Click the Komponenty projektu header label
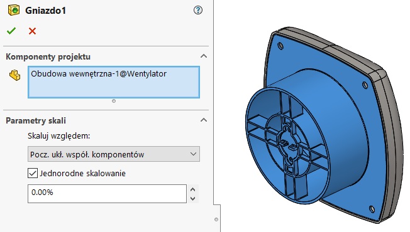Viewport: 410px width, 232px height. point(48,56)
